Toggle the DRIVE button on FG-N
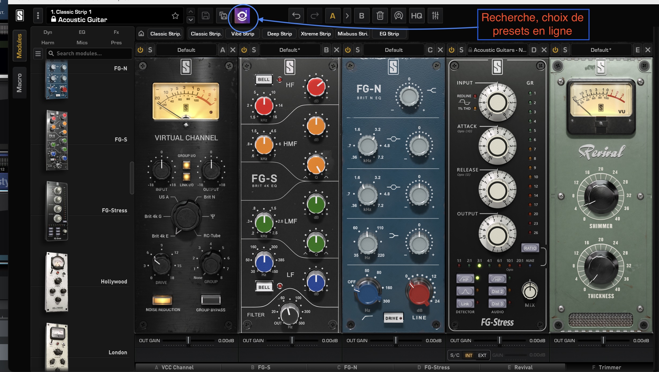659x372 pixels. 393,318
